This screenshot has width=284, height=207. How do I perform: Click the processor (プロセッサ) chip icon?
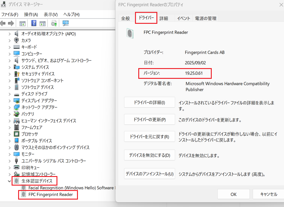tap(17, 134)
